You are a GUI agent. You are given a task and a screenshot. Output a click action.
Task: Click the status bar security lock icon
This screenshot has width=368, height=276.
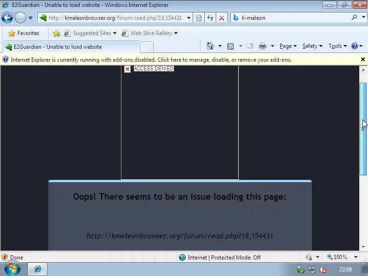coord(309,258)
